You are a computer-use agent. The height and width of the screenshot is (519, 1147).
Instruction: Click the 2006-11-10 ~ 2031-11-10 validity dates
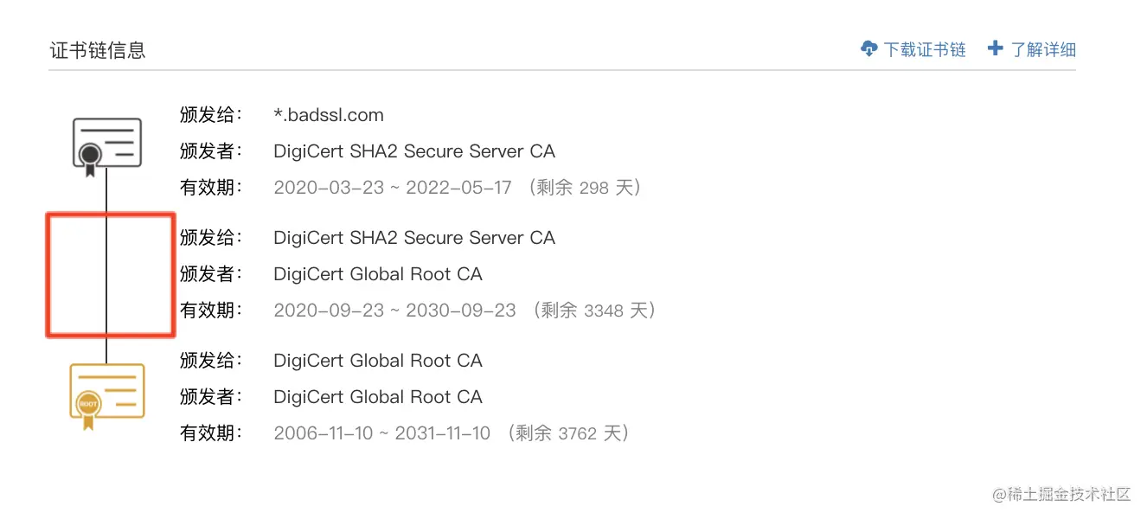coord(381,433)
